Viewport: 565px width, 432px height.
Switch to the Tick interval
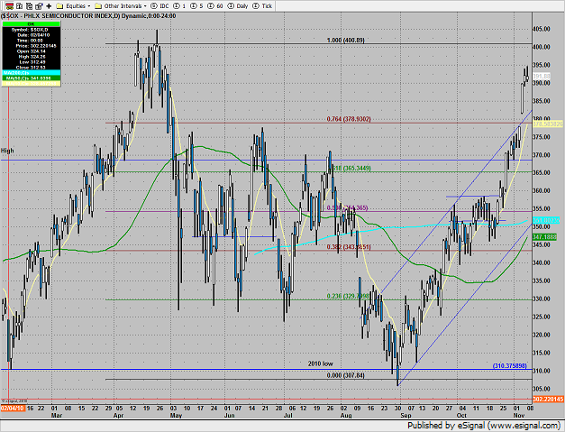[263, 6]
